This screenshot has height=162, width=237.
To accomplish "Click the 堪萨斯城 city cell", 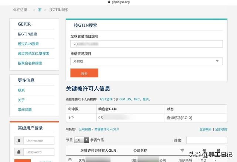I will [185, 160].
